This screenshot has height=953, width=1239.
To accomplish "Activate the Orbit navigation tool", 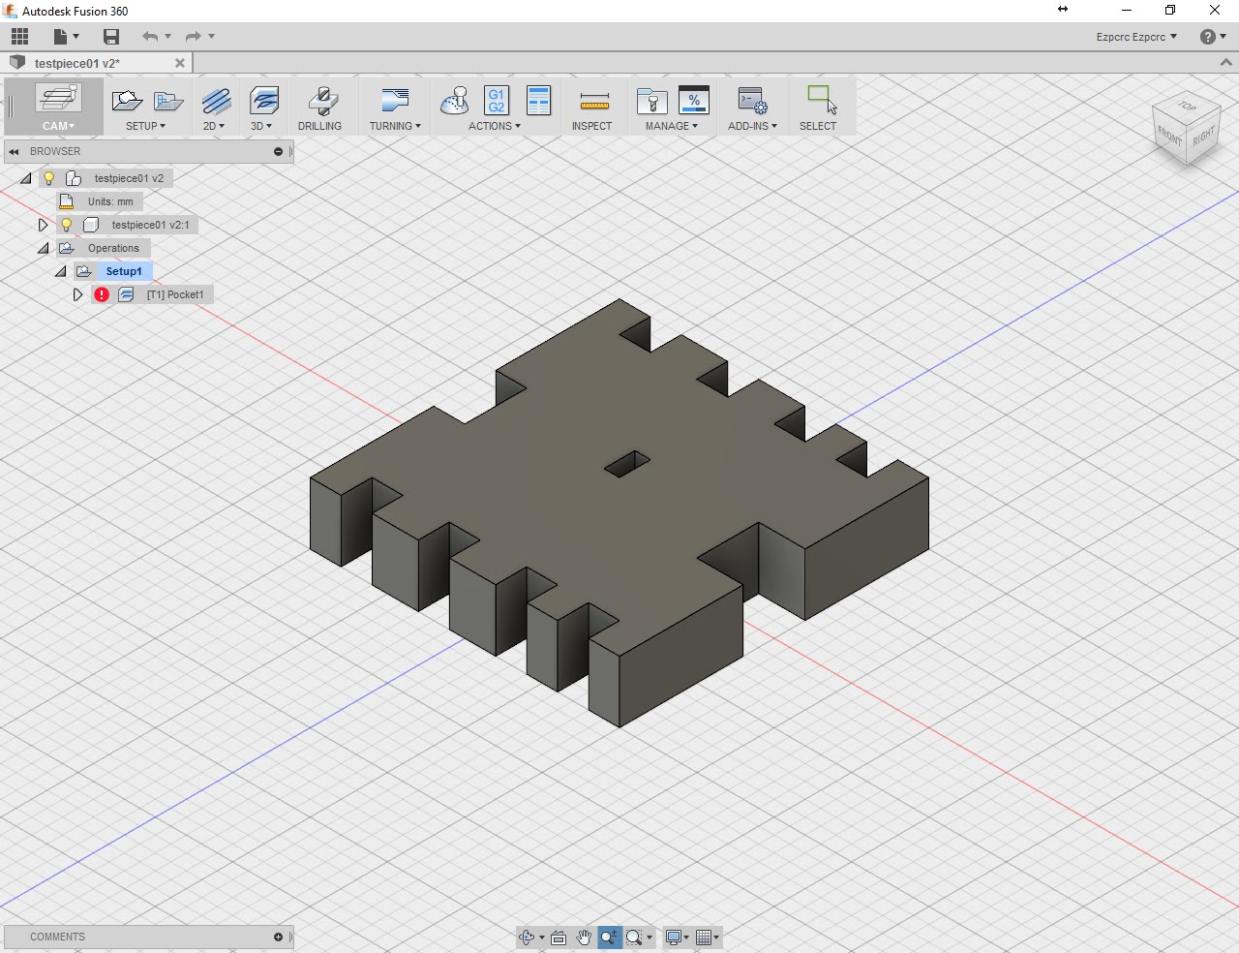I will (527, 938).
